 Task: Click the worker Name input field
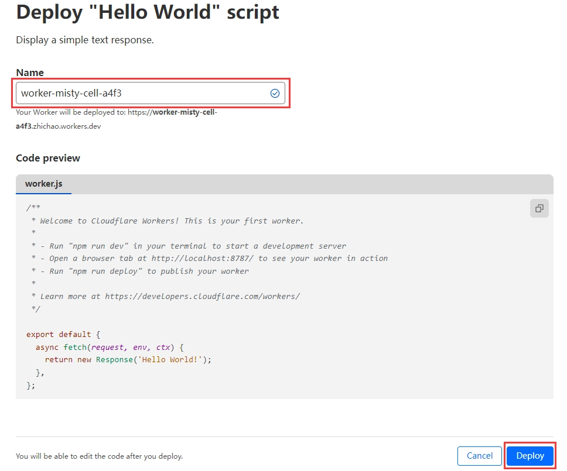tap(141, 93)
